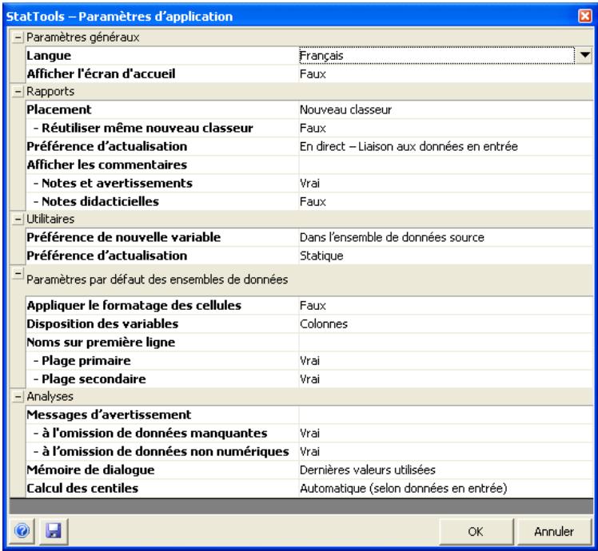
Task: Close the StatTools application settings dialog
Action: 584,16
